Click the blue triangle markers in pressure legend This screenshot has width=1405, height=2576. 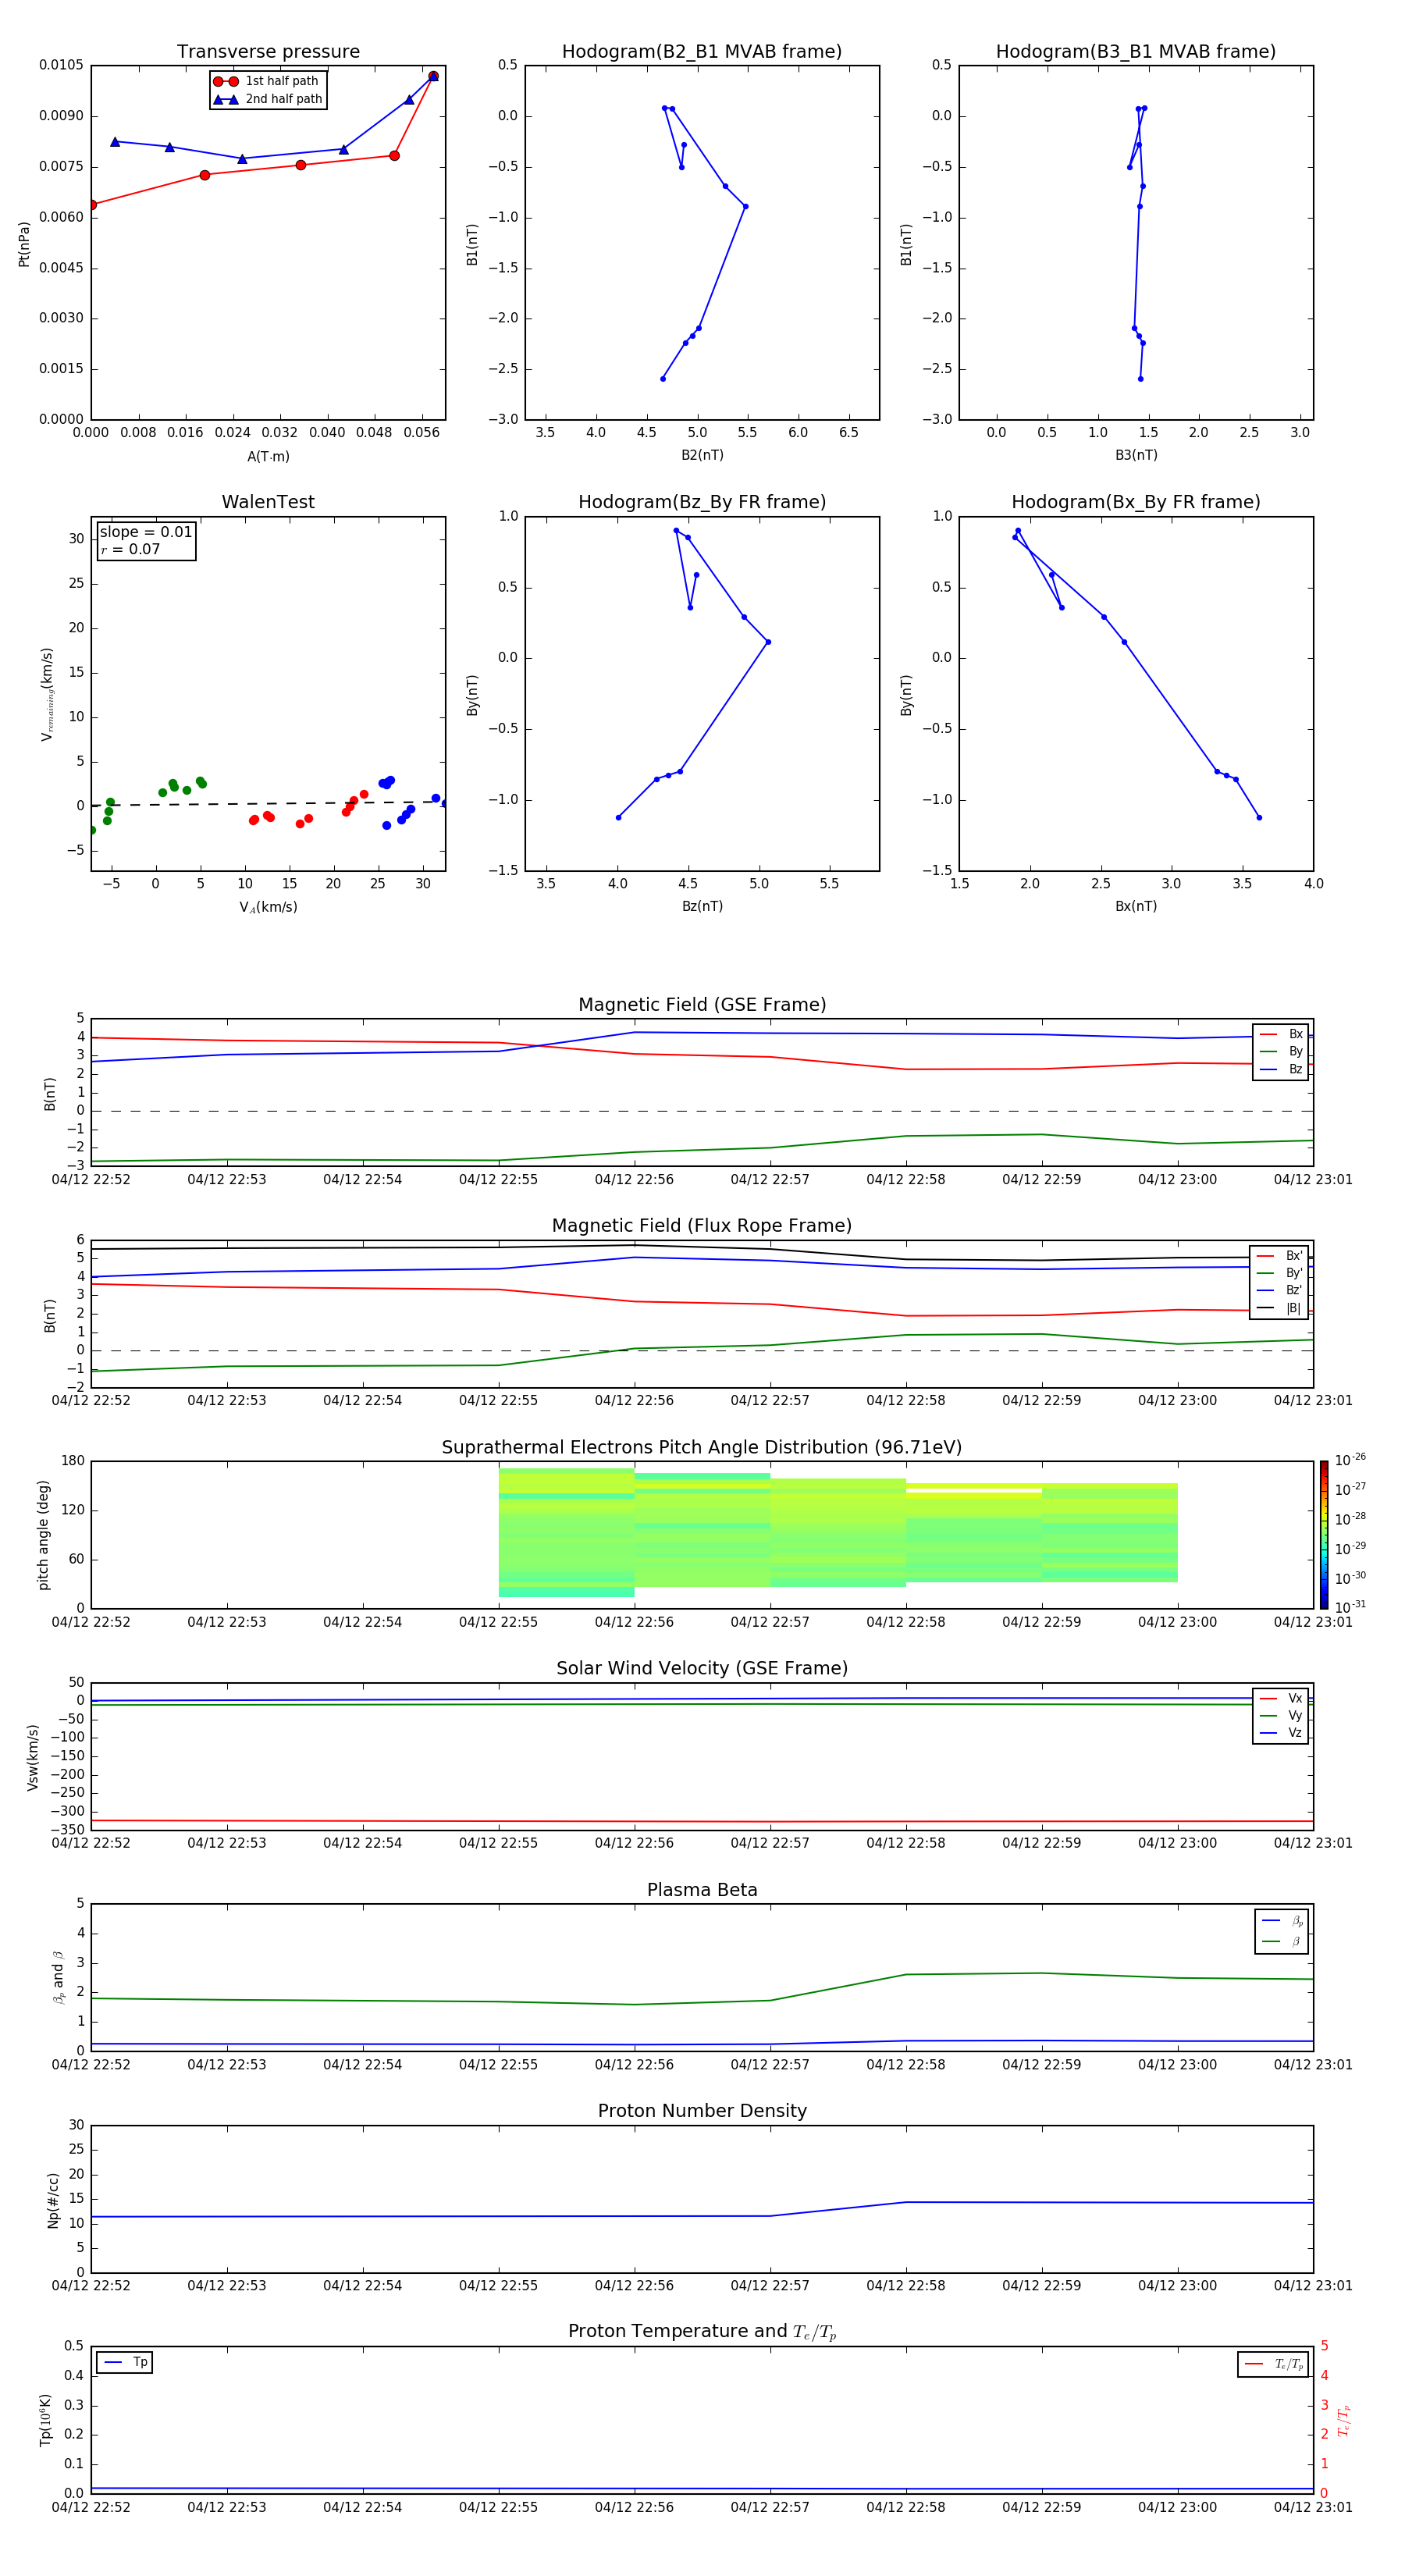(225, 100)
